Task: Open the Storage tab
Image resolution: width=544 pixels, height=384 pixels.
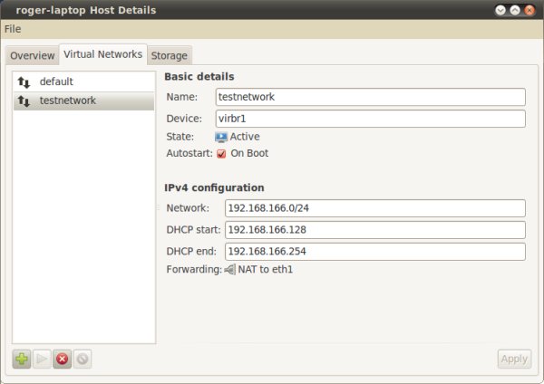Action: pos(170,55)
